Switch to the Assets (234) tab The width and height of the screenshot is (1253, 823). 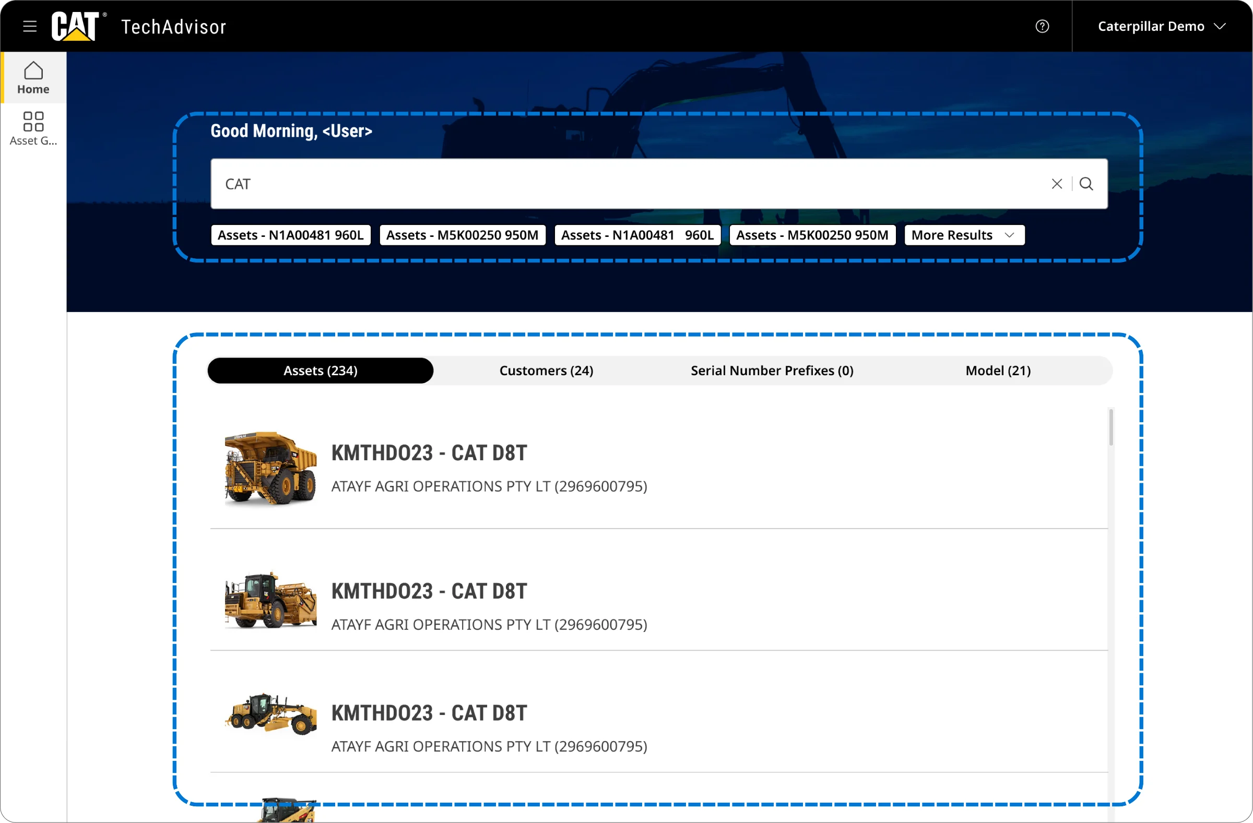coord(321,371)
